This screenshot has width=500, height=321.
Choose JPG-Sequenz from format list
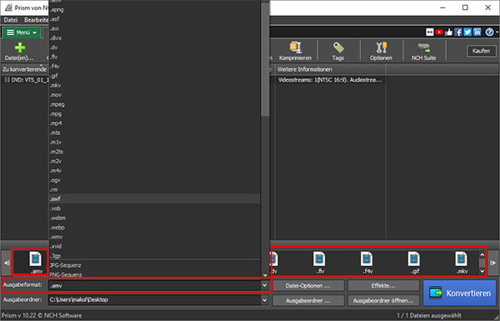click(x=155, y=265)
